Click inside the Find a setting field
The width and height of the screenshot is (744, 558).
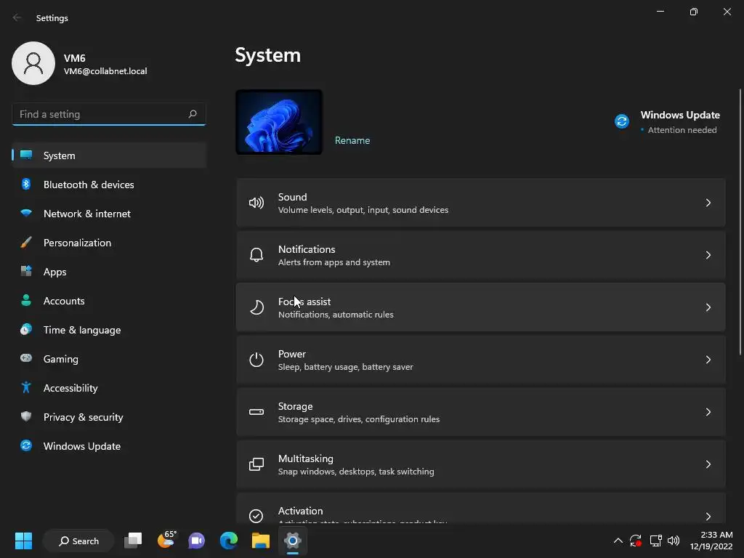point(109,114)
